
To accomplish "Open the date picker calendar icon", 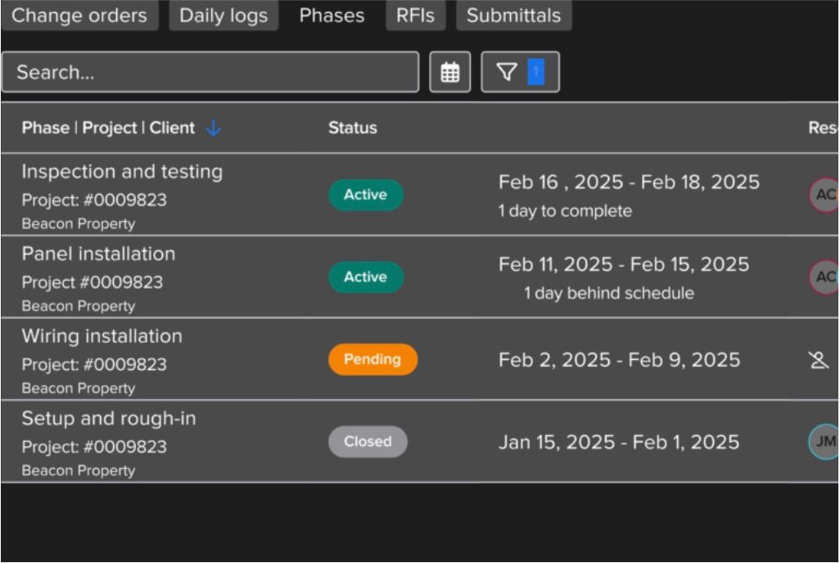I will tap(450, 72).
